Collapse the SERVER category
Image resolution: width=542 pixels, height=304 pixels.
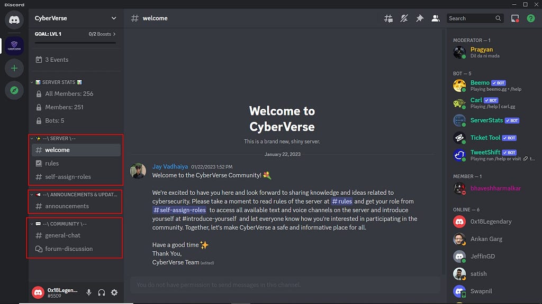pos(55,138)
